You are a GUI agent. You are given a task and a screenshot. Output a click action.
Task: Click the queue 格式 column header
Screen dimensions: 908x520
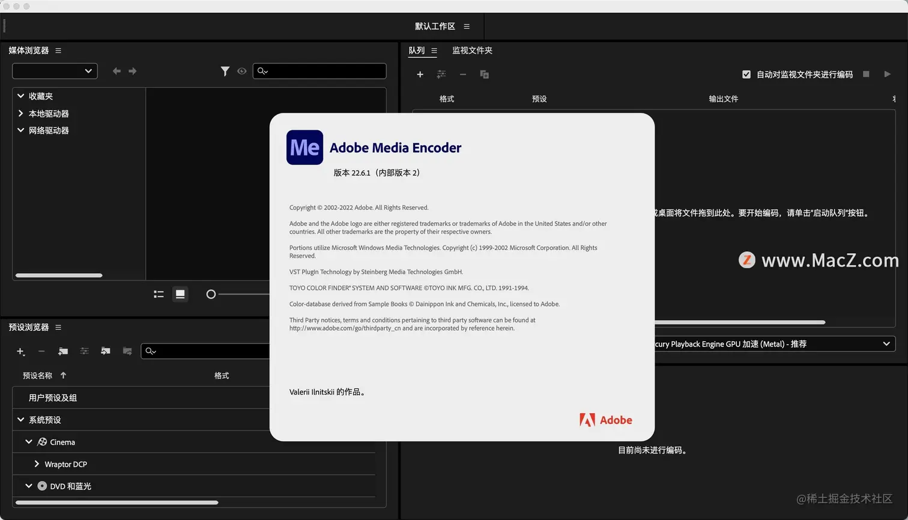(x=447, y=98)
